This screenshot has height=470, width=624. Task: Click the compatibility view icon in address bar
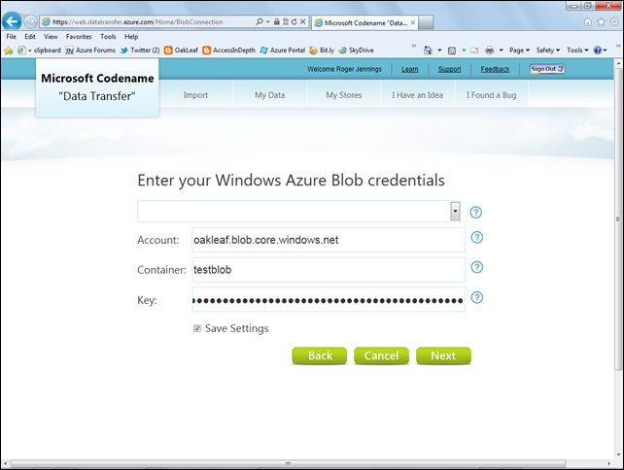pos(286,22)
